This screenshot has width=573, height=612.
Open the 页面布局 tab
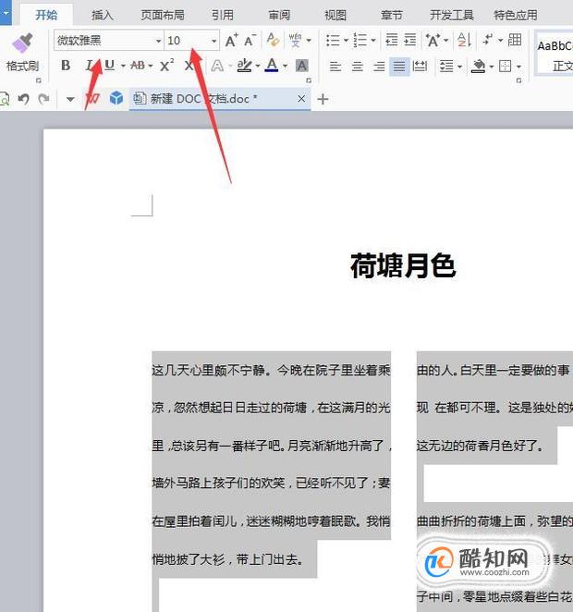coord(163,15)
